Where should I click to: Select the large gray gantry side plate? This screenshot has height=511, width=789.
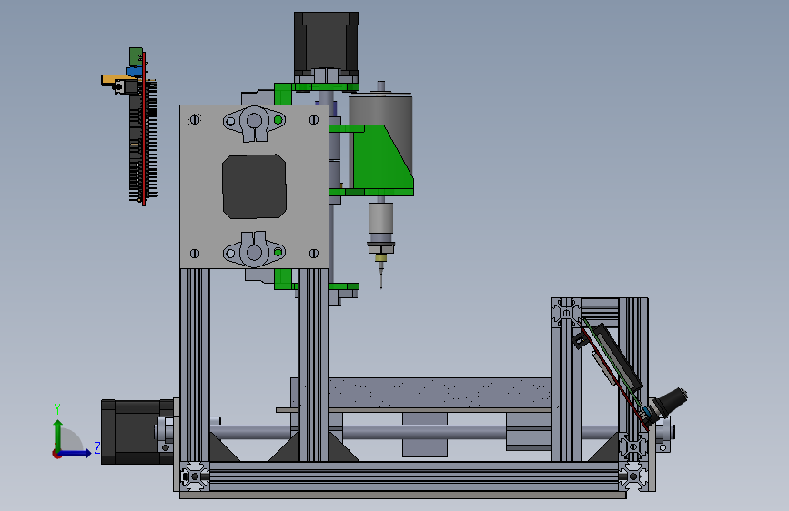click(x=254, y=186)
